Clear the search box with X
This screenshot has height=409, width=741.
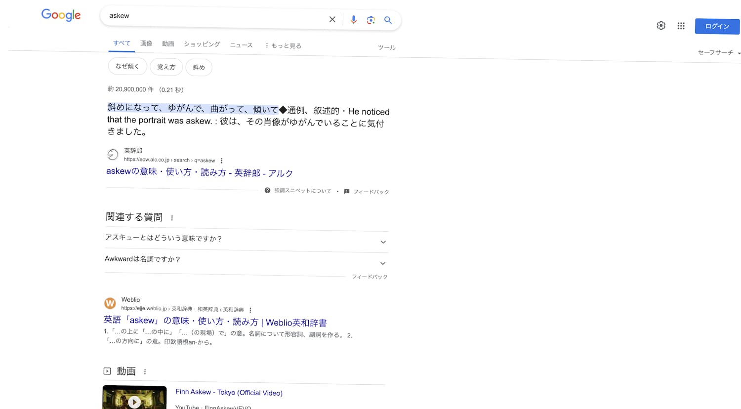(x=332, y=19)
